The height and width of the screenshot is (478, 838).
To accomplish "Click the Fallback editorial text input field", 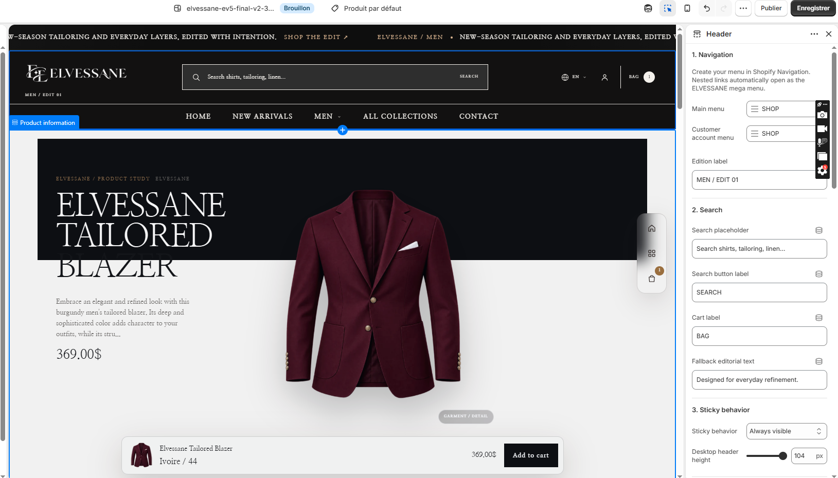I will tap(759, 380).
